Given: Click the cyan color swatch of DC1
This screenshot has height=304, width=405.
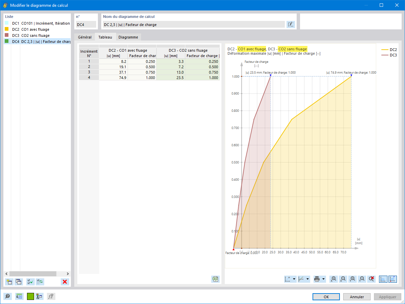Looking at the screenshot, I should coord(7,23).
